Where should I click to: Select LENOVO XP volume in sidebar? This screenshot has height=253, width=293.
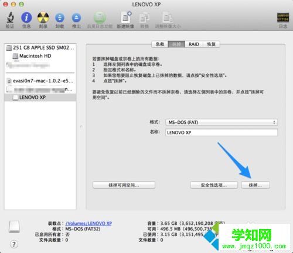pyautogui.click(x=40, y=98)
